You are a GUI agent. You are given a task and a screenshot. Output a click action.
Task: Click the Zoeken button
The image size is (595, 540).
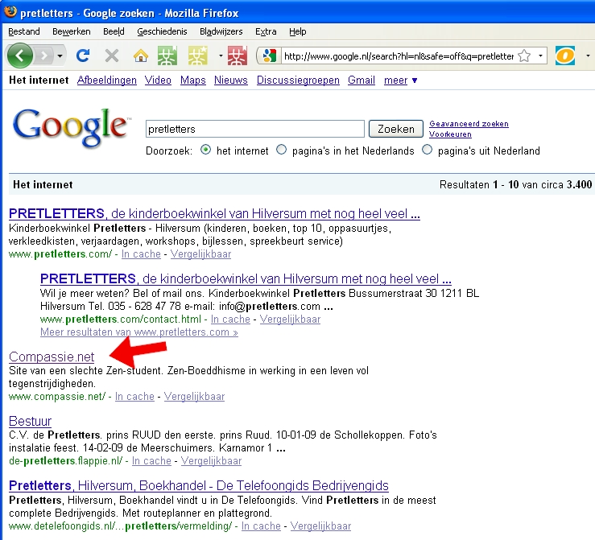pyautogui.click(x=396, y=129)
